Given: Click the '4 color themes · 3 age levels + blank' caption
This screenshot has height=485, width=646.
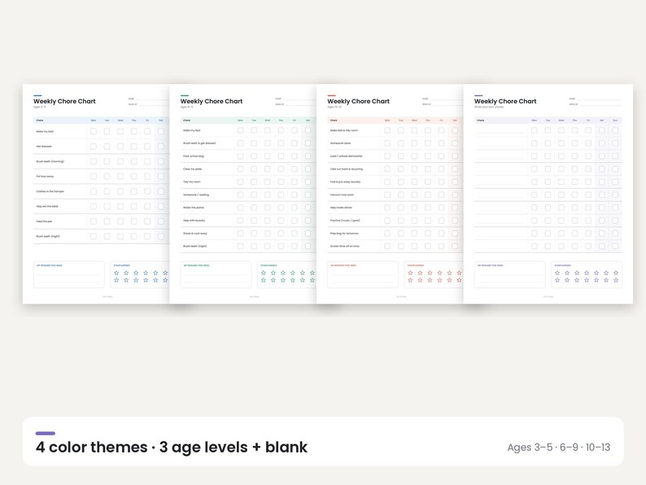Looking at the screenshot, I should pyautogui.click(x=172, y=447).
